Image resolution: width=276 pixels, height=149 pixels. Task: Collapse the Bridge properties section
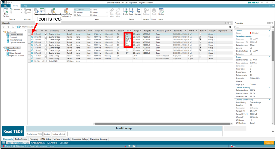point(269,57)
